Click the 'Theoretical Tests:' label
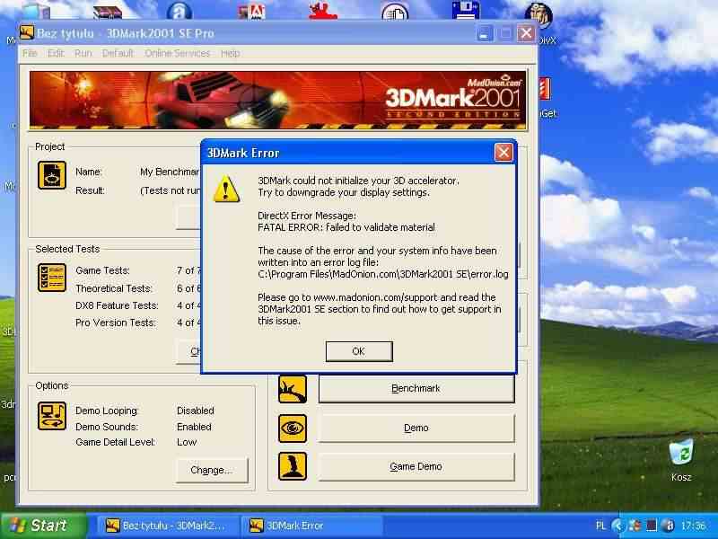The width and height of the screenshot is (718, 539). click(114, 288)
